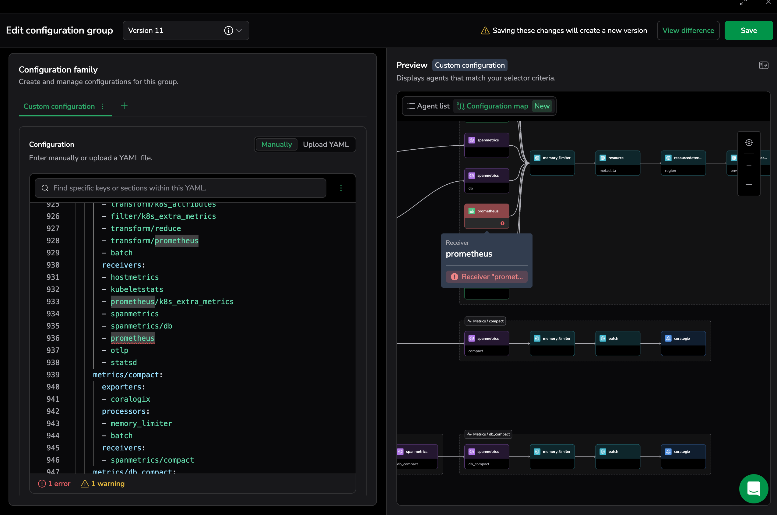Zoom in with the plus icon
The height and width of the screenshot is (515, 777).
tap(748, 185)
